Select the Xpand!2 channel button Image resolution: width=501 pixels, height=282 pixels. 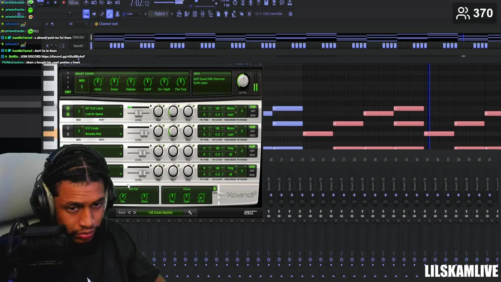click(x=78, y=46)
